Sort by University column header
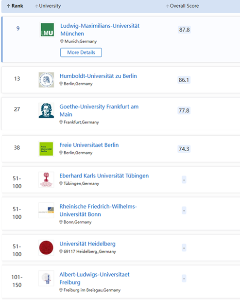This screenshot has height=300, width=240. pyautogui.click(x=48, y=6)
